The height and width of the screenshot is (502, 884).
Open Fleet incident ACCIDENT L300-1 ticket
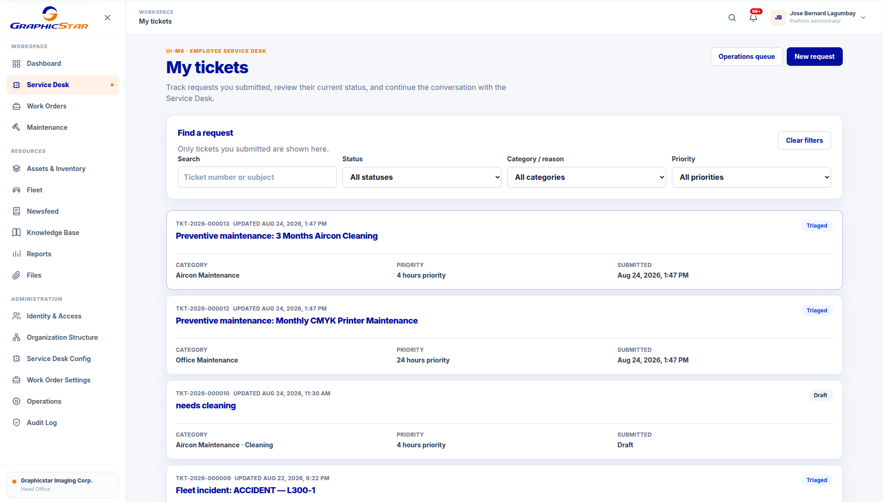click(x=246, y=490)
